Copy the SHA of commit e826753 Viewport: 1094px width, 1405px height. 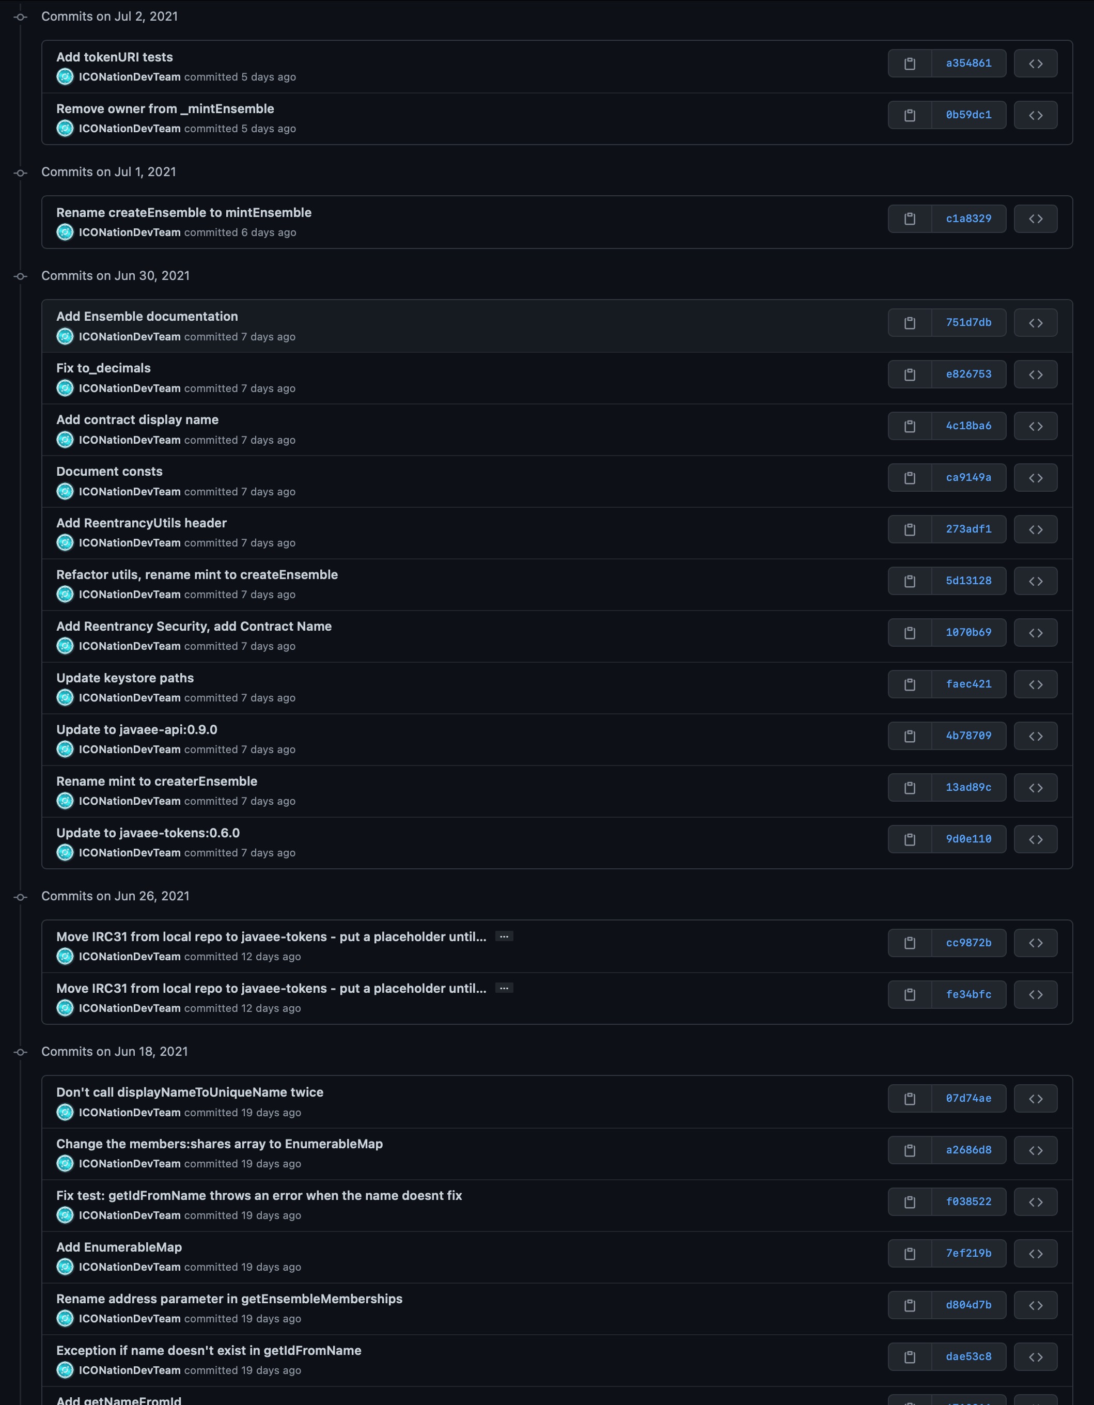pyautogui.click(x=910, y=374)
